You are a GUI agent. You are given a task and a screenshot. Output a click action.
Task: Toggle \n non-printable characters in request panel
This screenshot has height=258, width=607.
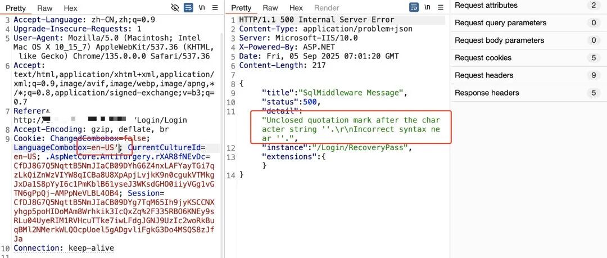pos(202,7)
